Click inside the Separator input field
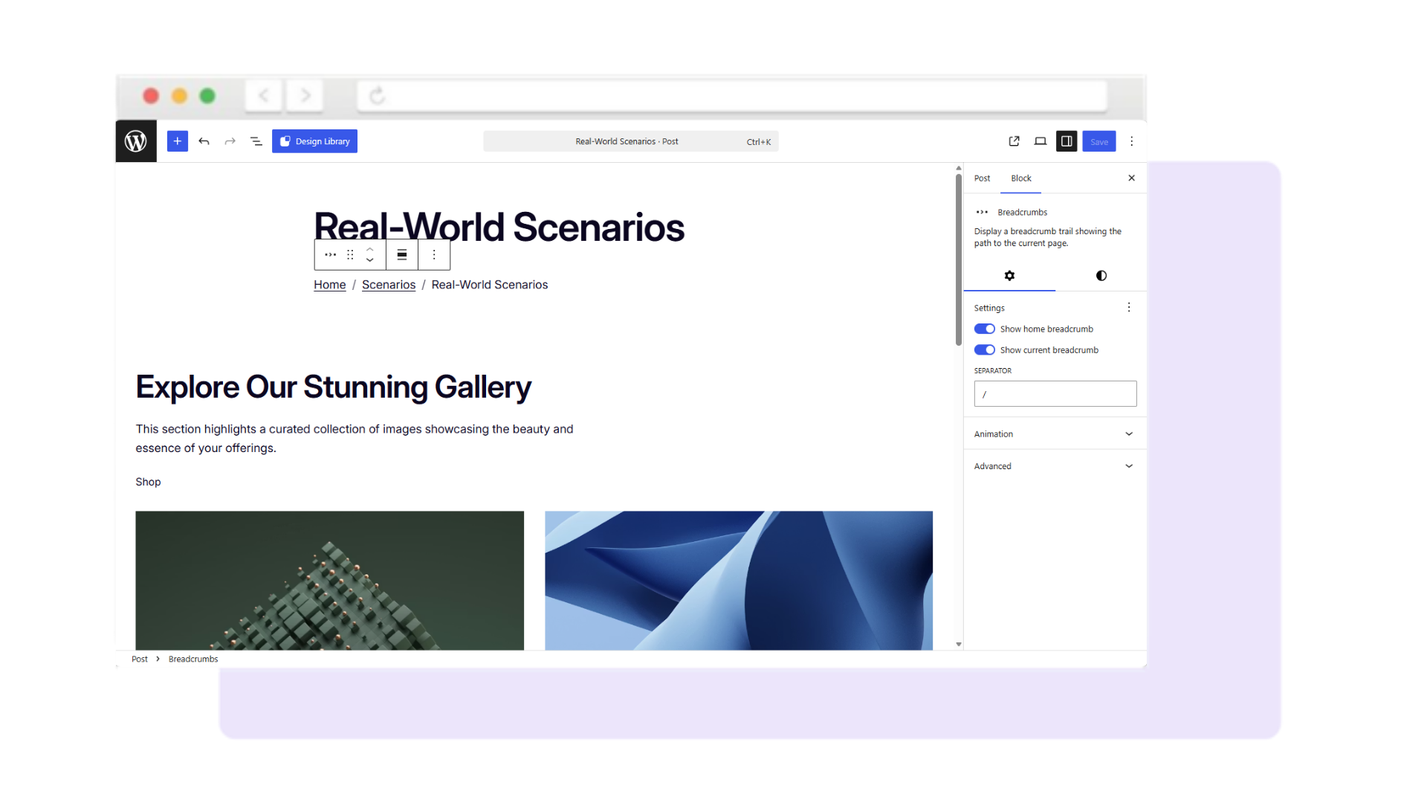The image size is (1427, 803). (x=1055, y=393)
